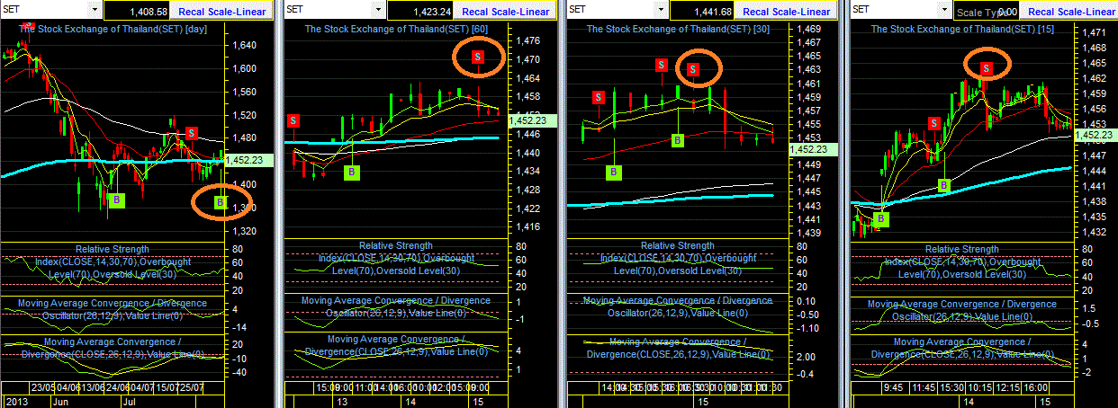Click the middle S marker on 30-minute chart
The image size is (1118, 408).
[661, 65]
